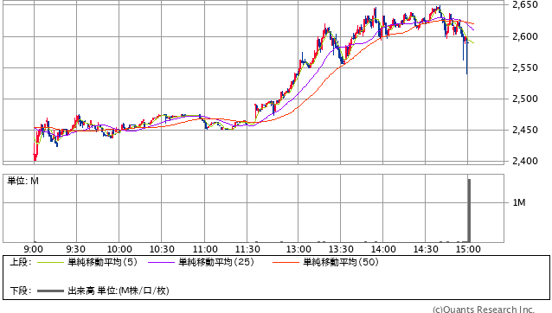Click the 2,550 price axis label

tap(525, 67)
